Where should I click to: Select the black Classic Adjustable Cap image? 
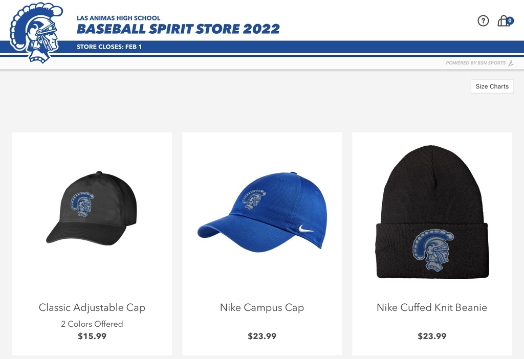click(92, 208)
